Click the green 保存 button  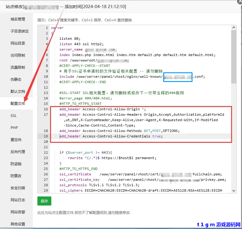[x=44, y=201]
